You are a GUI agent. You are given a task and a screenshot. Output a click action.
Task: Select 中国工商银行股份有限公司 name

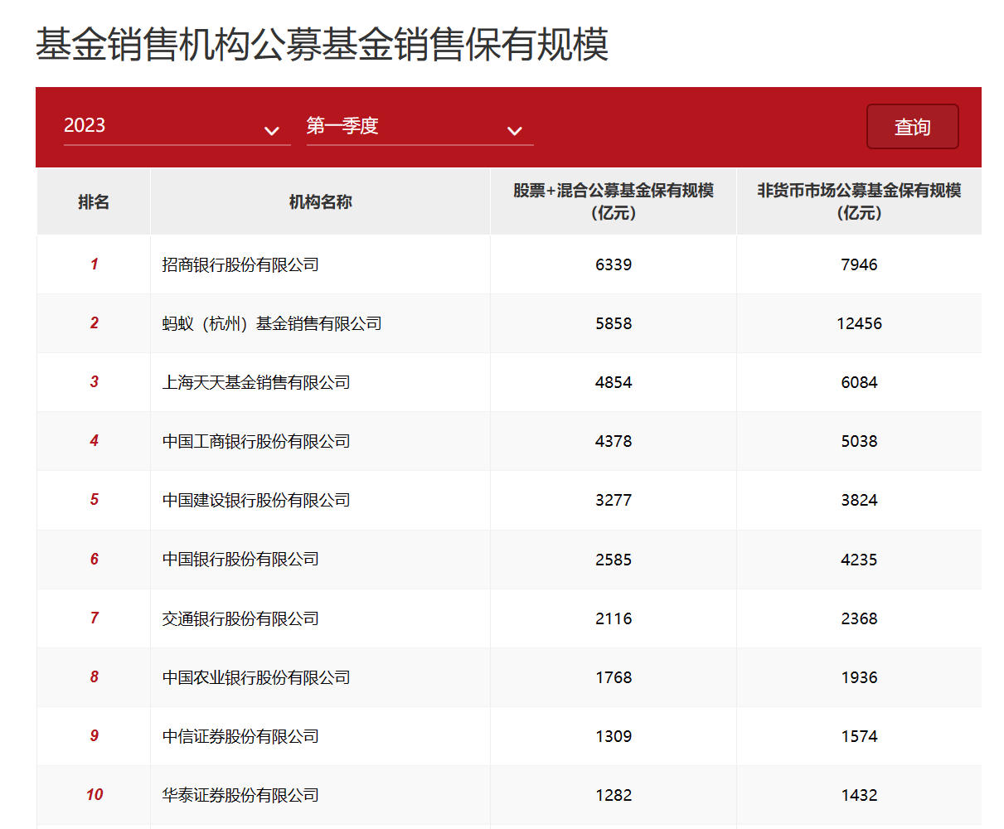[x=256, y=442]
